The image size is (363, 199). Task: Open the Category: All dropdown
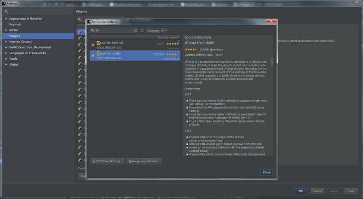click(x=157, y=30)
